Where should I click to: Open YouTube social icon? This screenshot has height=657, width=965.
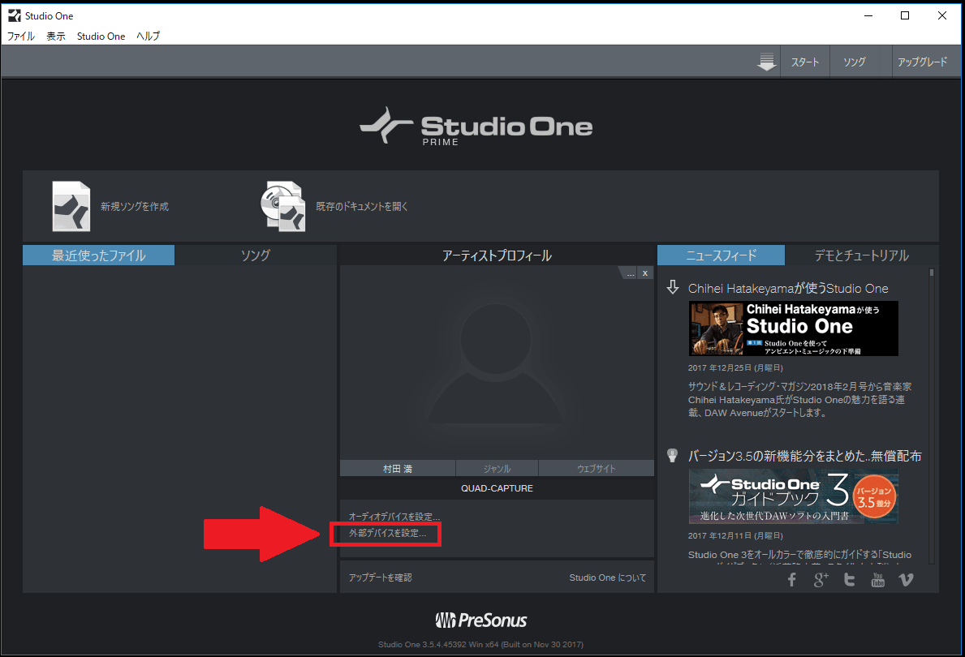[x=877, y=579]
